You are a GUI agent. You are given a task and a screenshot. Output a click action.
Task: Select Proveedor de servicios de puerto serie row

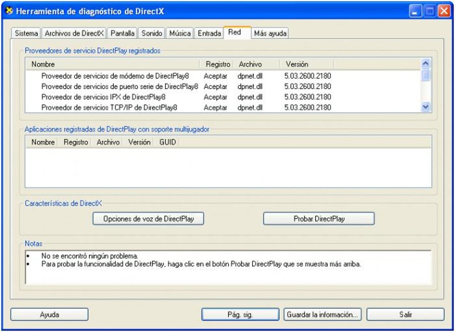[x=120, y=86]
